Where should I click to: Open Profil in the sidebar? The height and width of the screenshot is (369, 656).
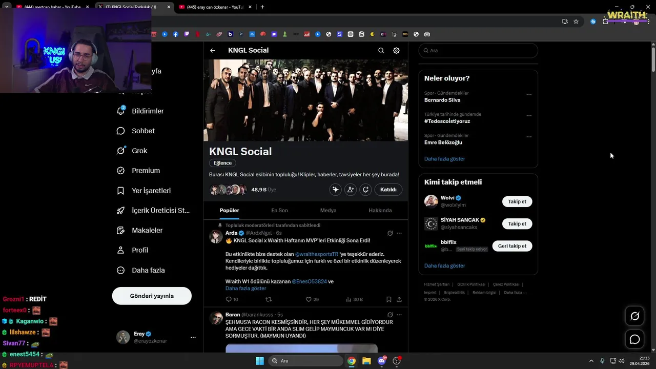[x=133, y=250]
